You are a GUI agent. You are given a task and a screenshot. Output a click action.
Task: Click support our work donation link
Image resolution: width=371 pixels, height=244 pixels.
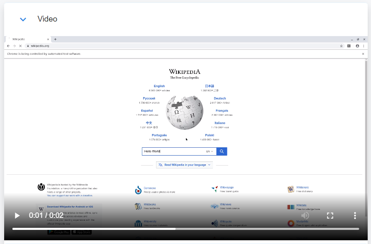[70, 196]
